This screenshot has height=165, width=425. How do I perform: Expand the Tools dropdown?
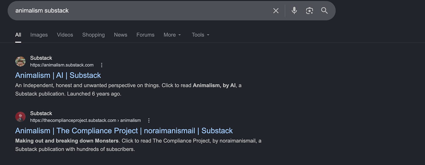pos(201,35)
